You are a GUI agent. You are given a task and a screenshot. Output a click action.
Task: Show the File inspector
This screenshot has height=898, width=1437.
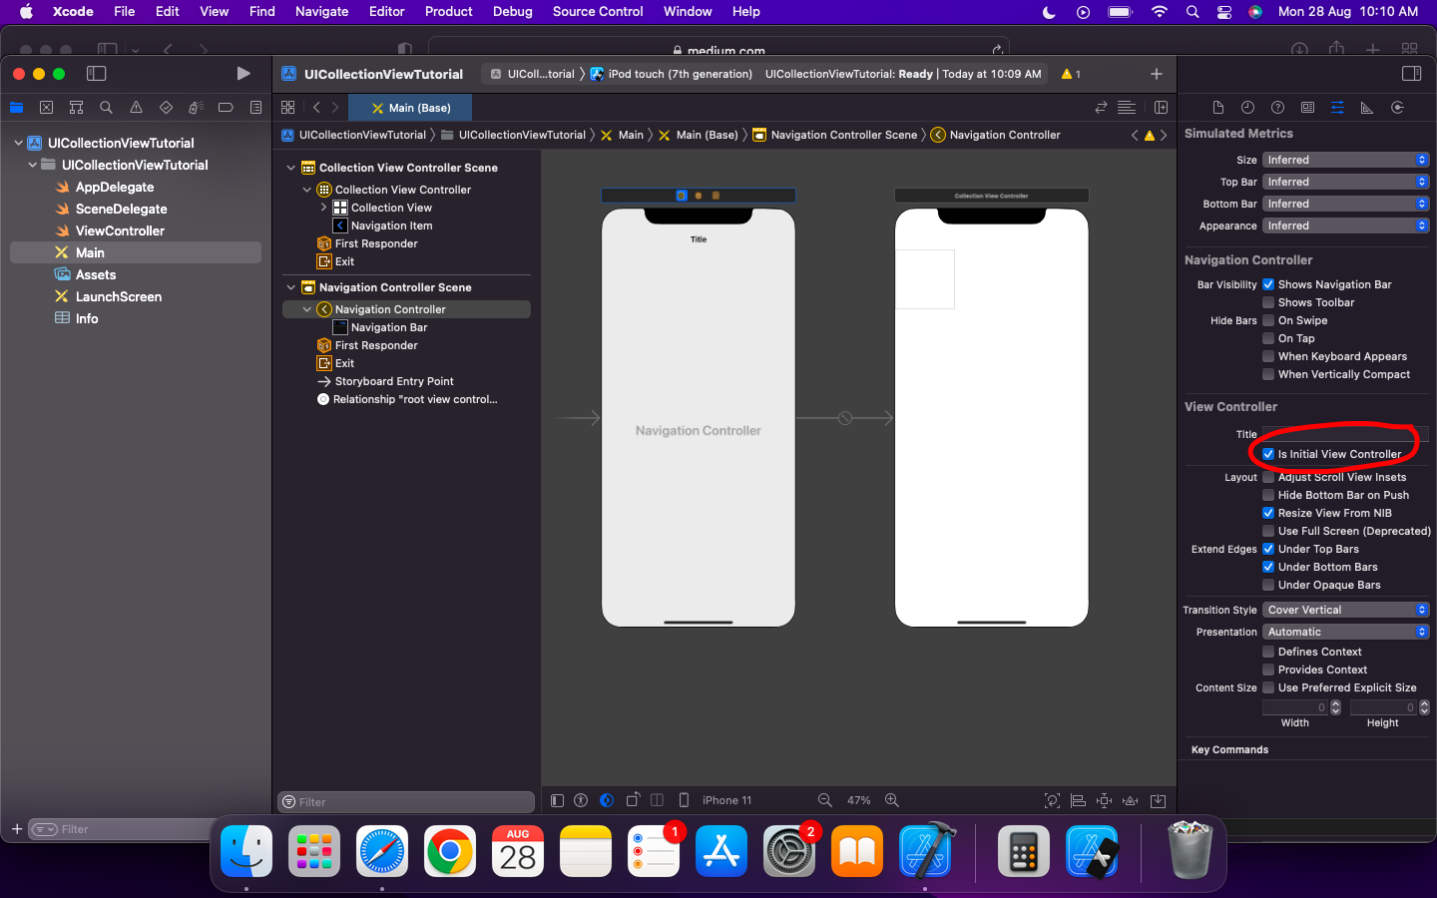[x=1217, y=108]
